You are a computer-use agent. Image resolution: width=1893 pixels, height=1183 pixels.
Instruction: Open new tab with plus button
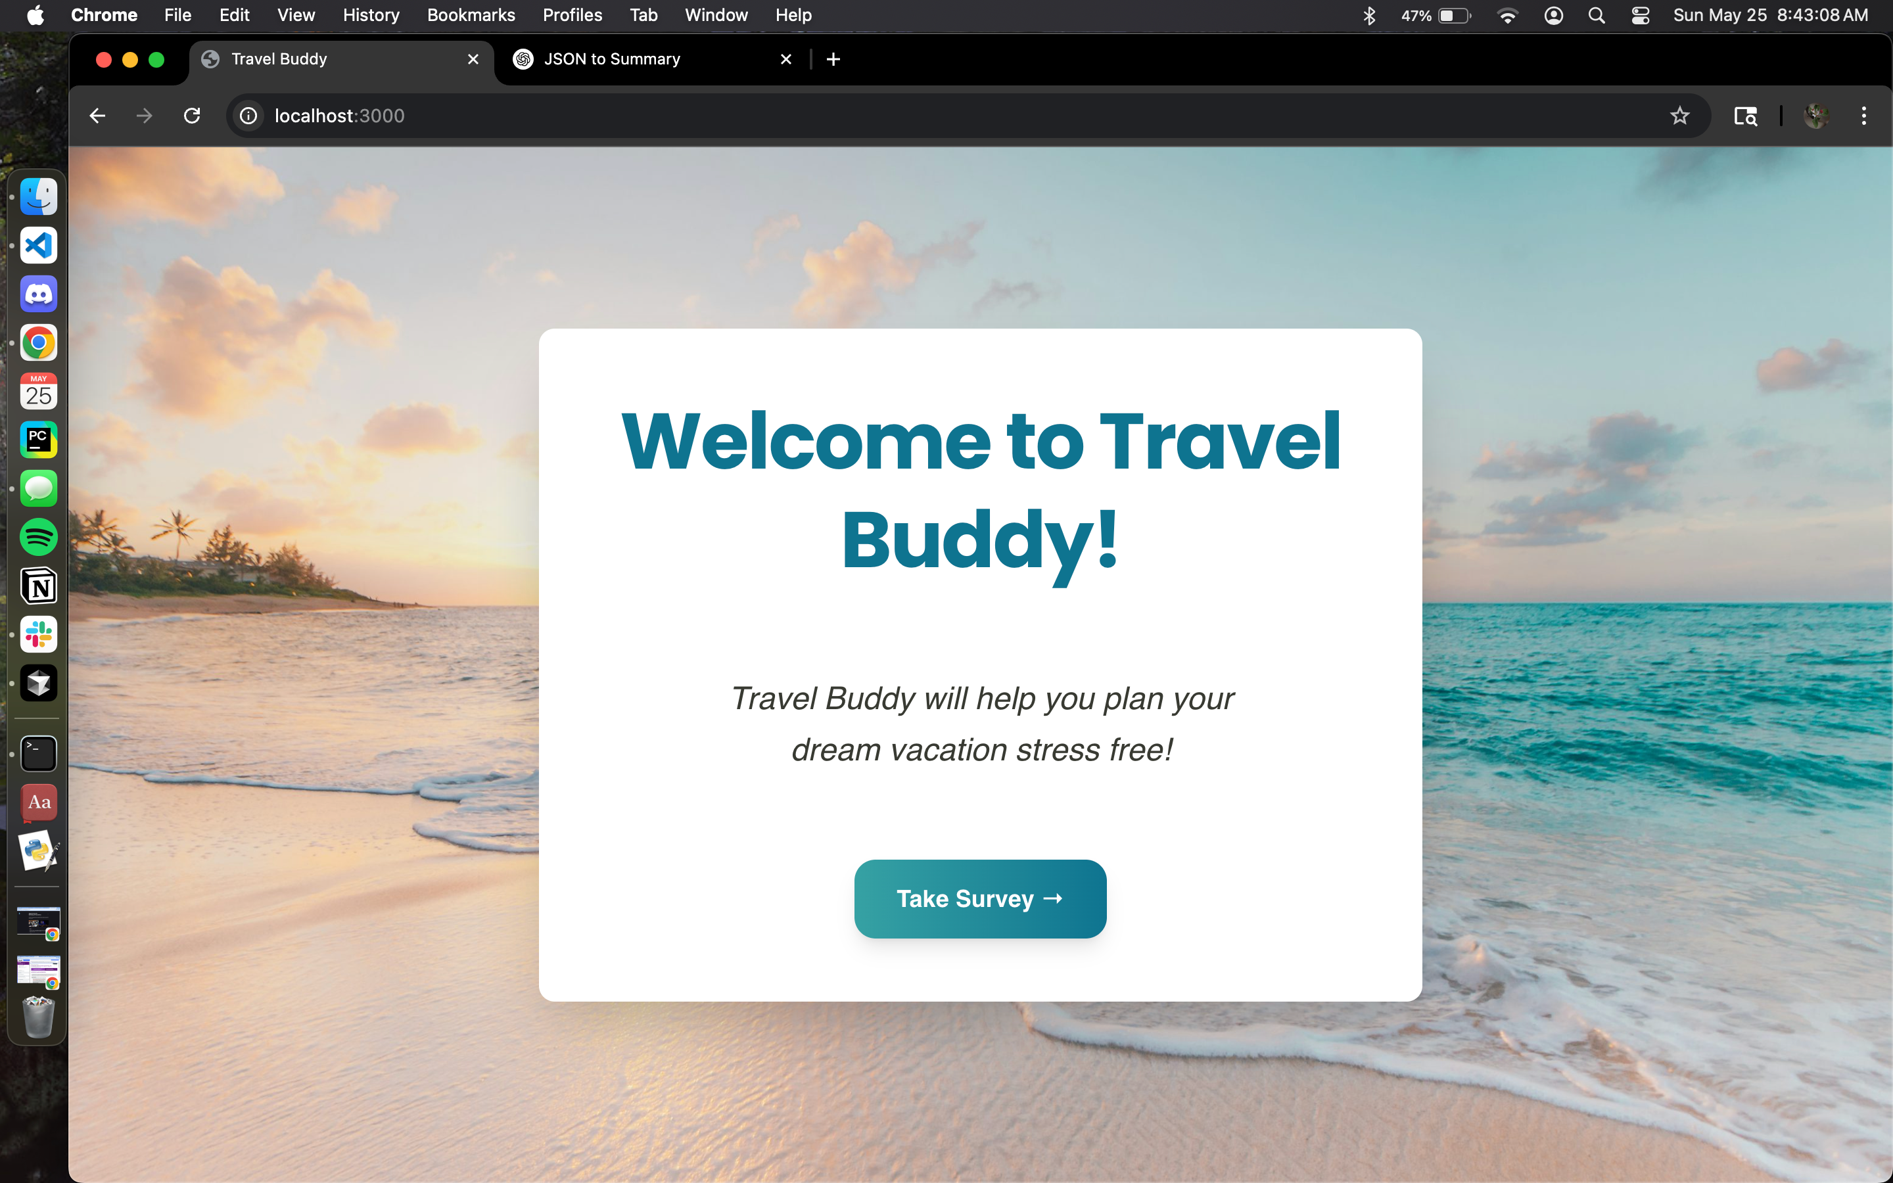[833, 59]
